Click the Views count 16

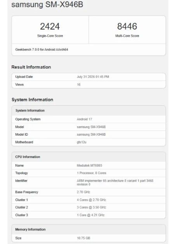point(79,84)
